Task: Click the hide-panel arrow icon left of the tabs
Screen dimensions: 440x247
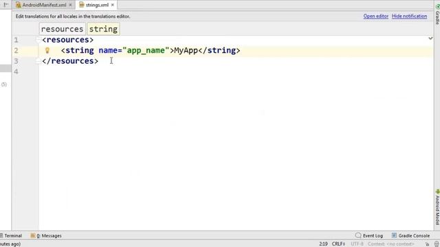Action: pyautogui.click(x=5, y=5)
